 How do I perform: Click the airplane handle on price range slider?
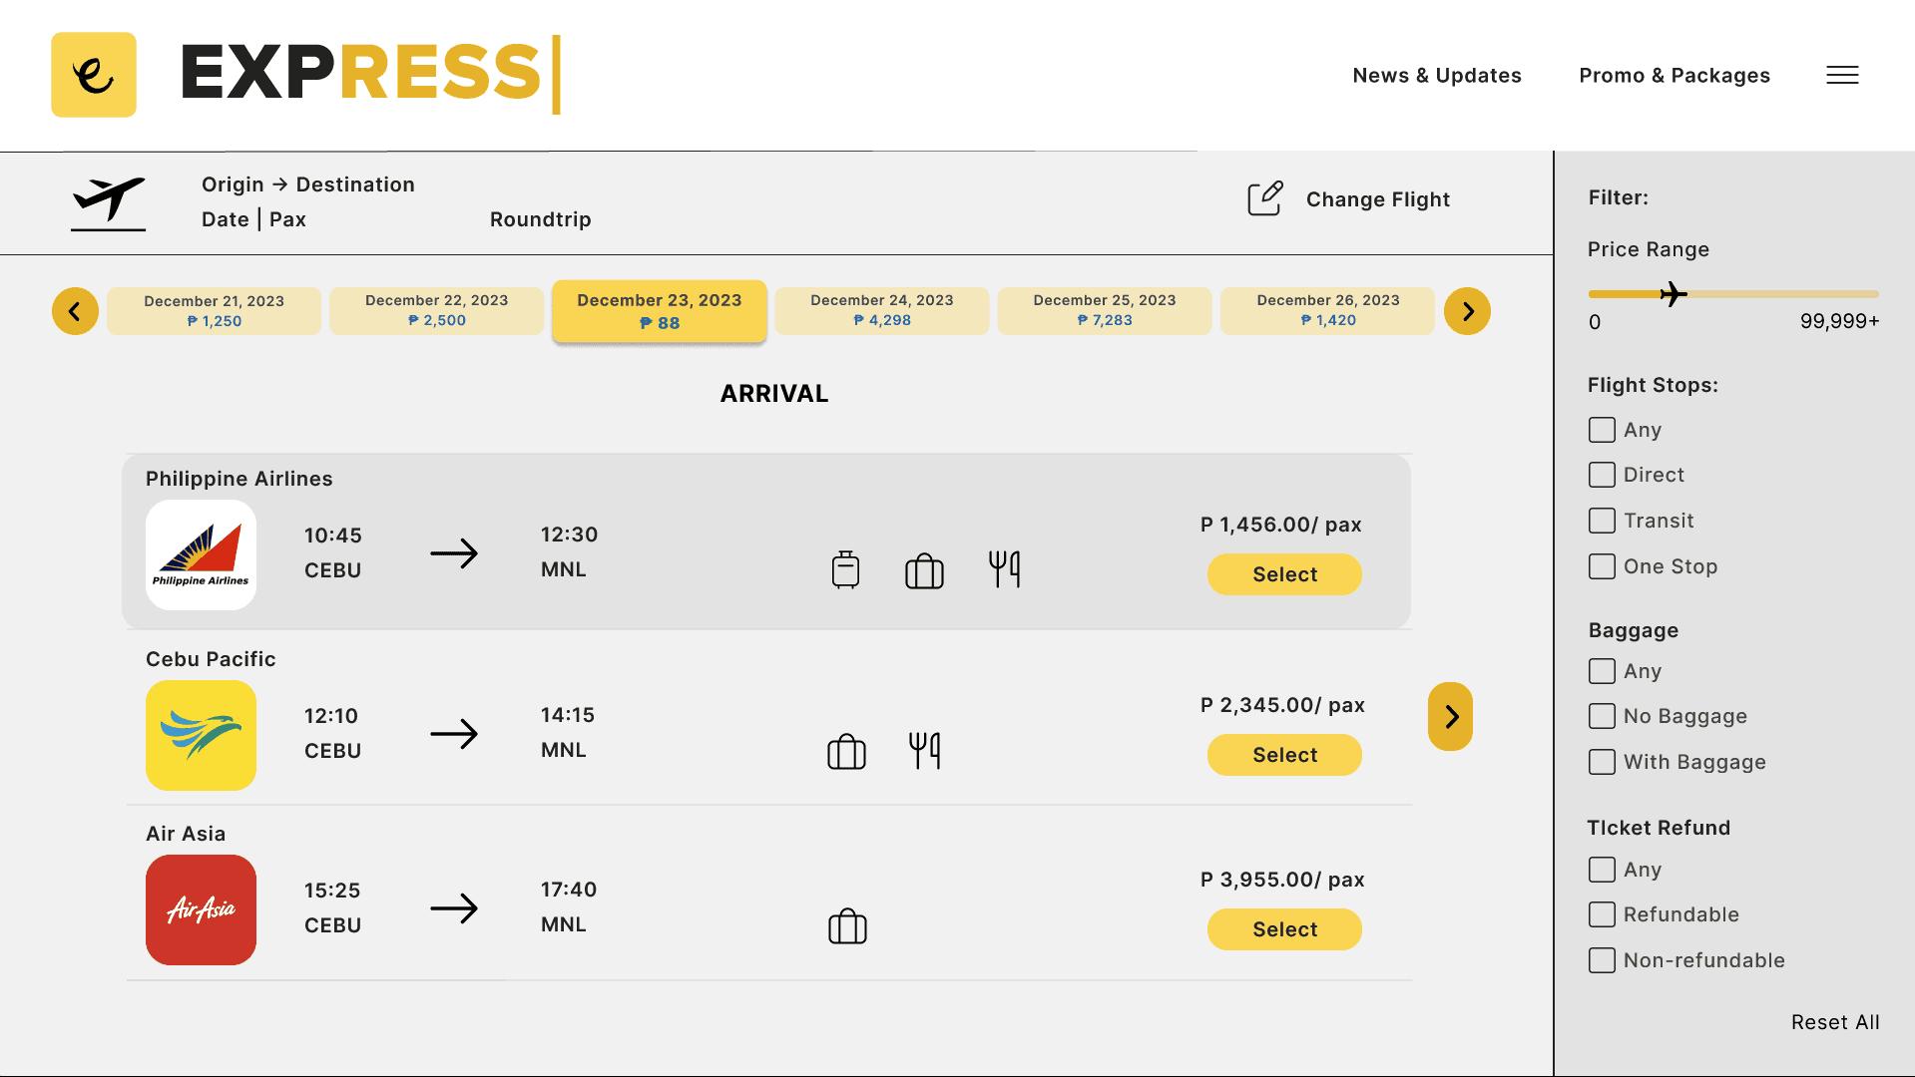coord(1674,294)
